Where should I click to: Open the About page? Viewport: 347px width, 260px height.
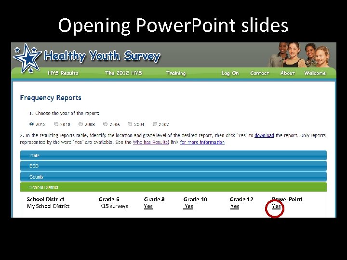[287, 73]
